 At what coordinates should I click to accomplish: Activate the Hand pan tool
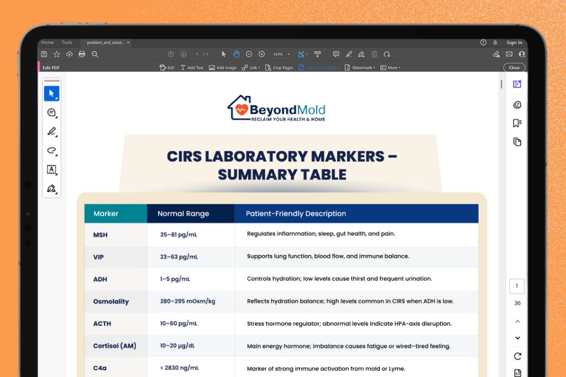(236, 54)
